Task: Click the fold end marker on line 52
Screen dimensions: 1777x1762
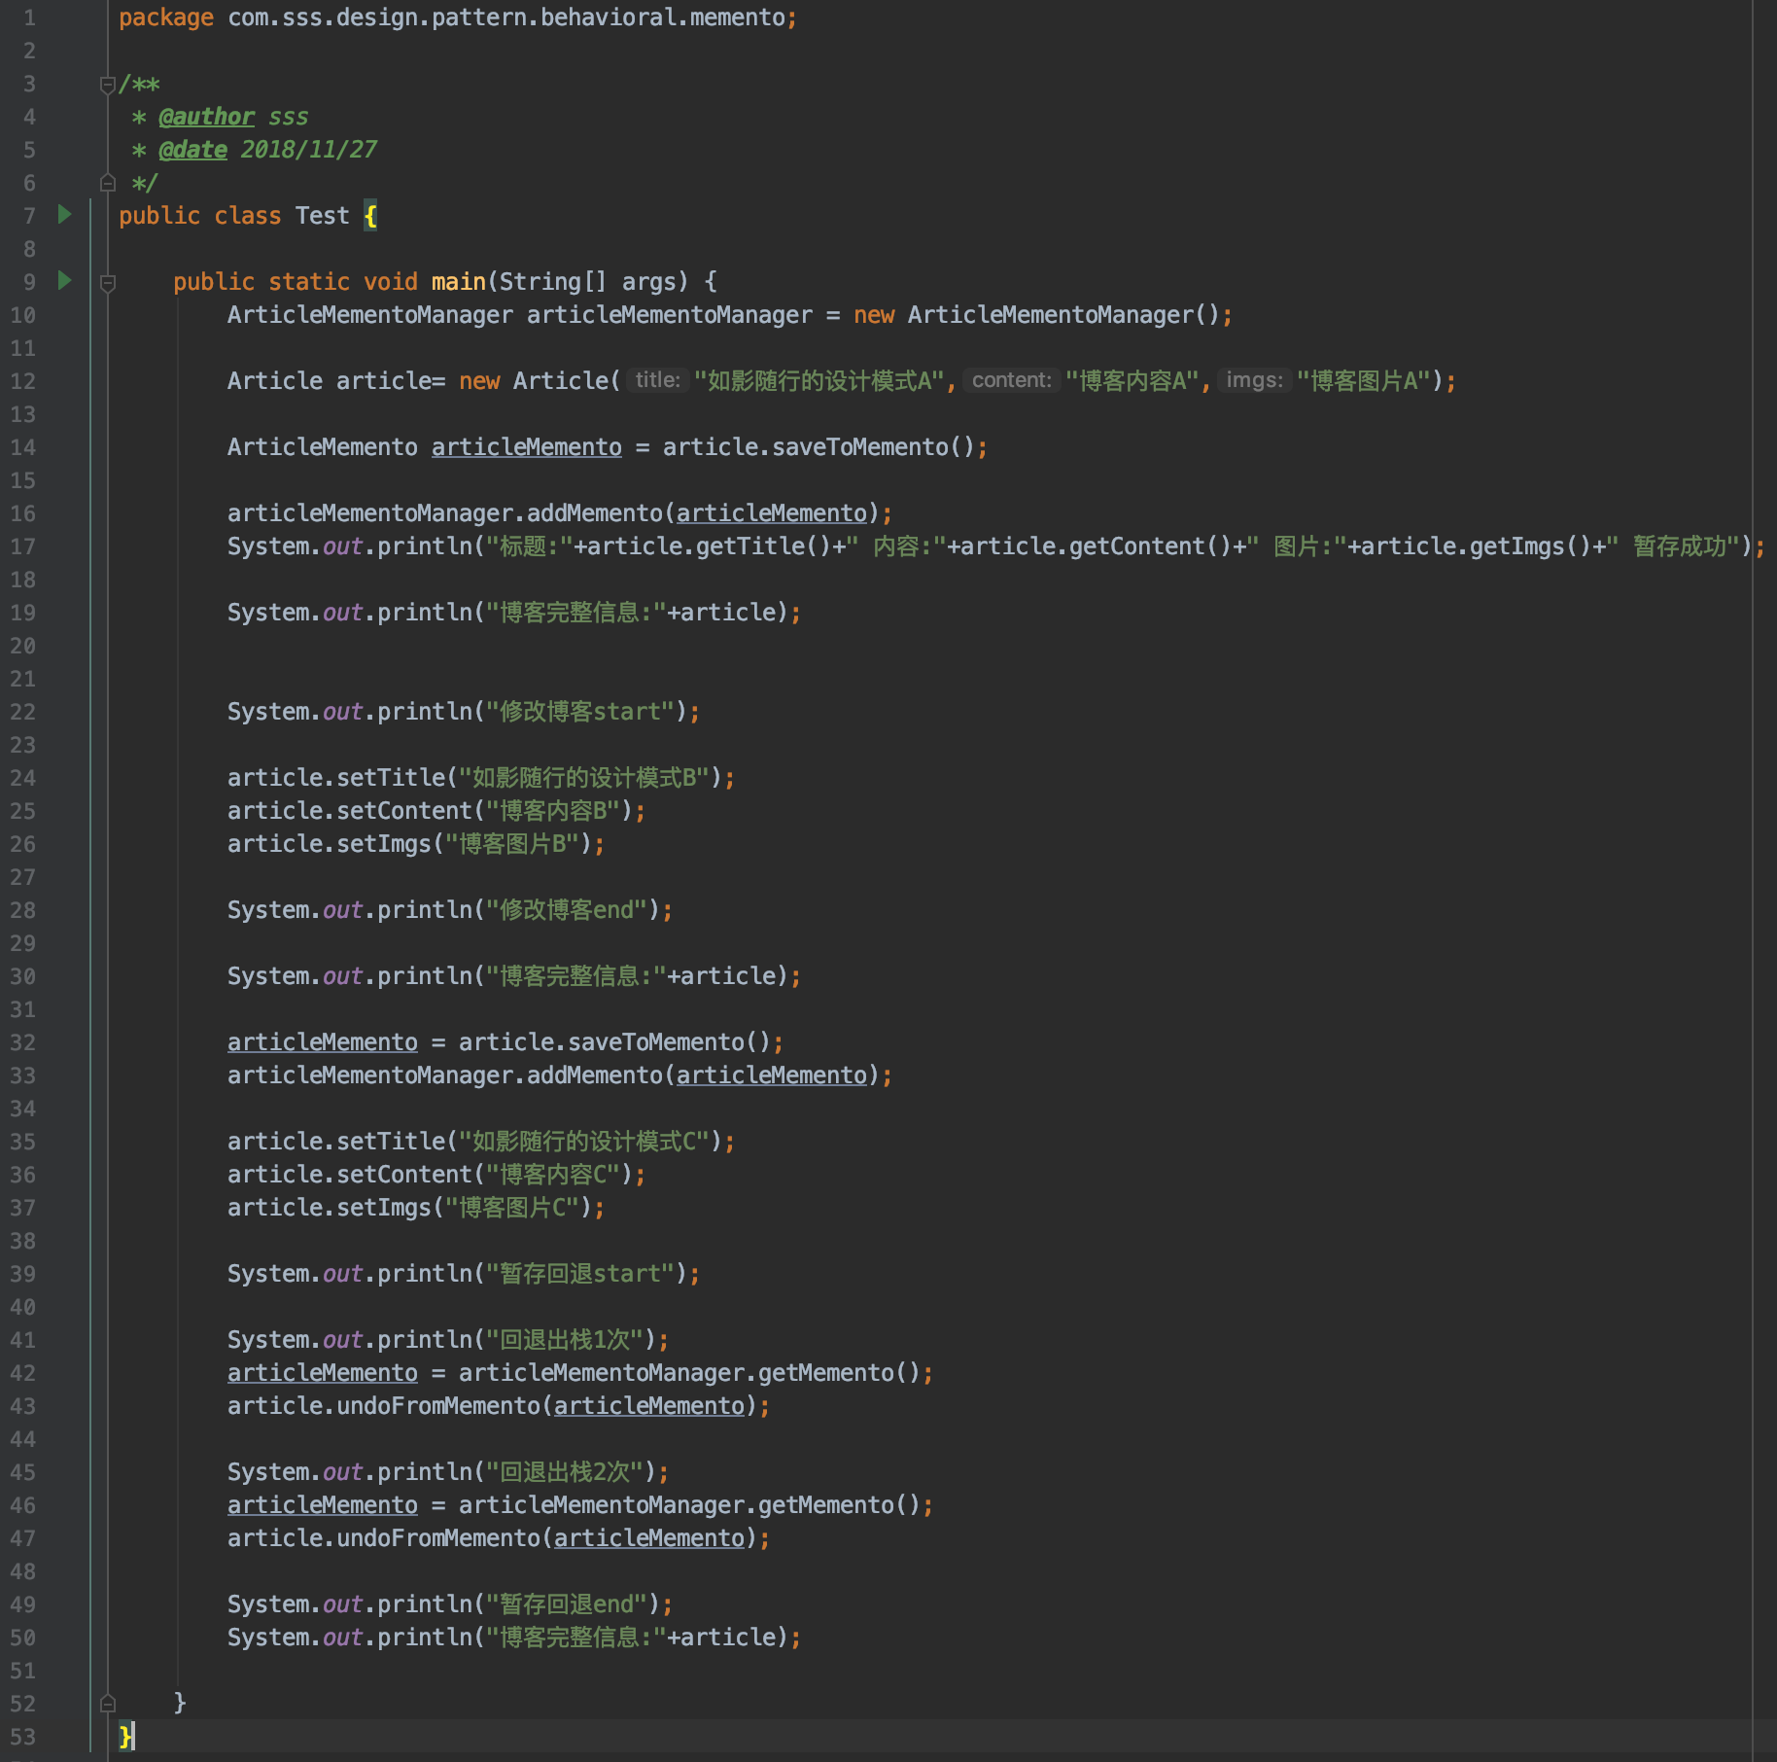Action: pos(108,1703)
